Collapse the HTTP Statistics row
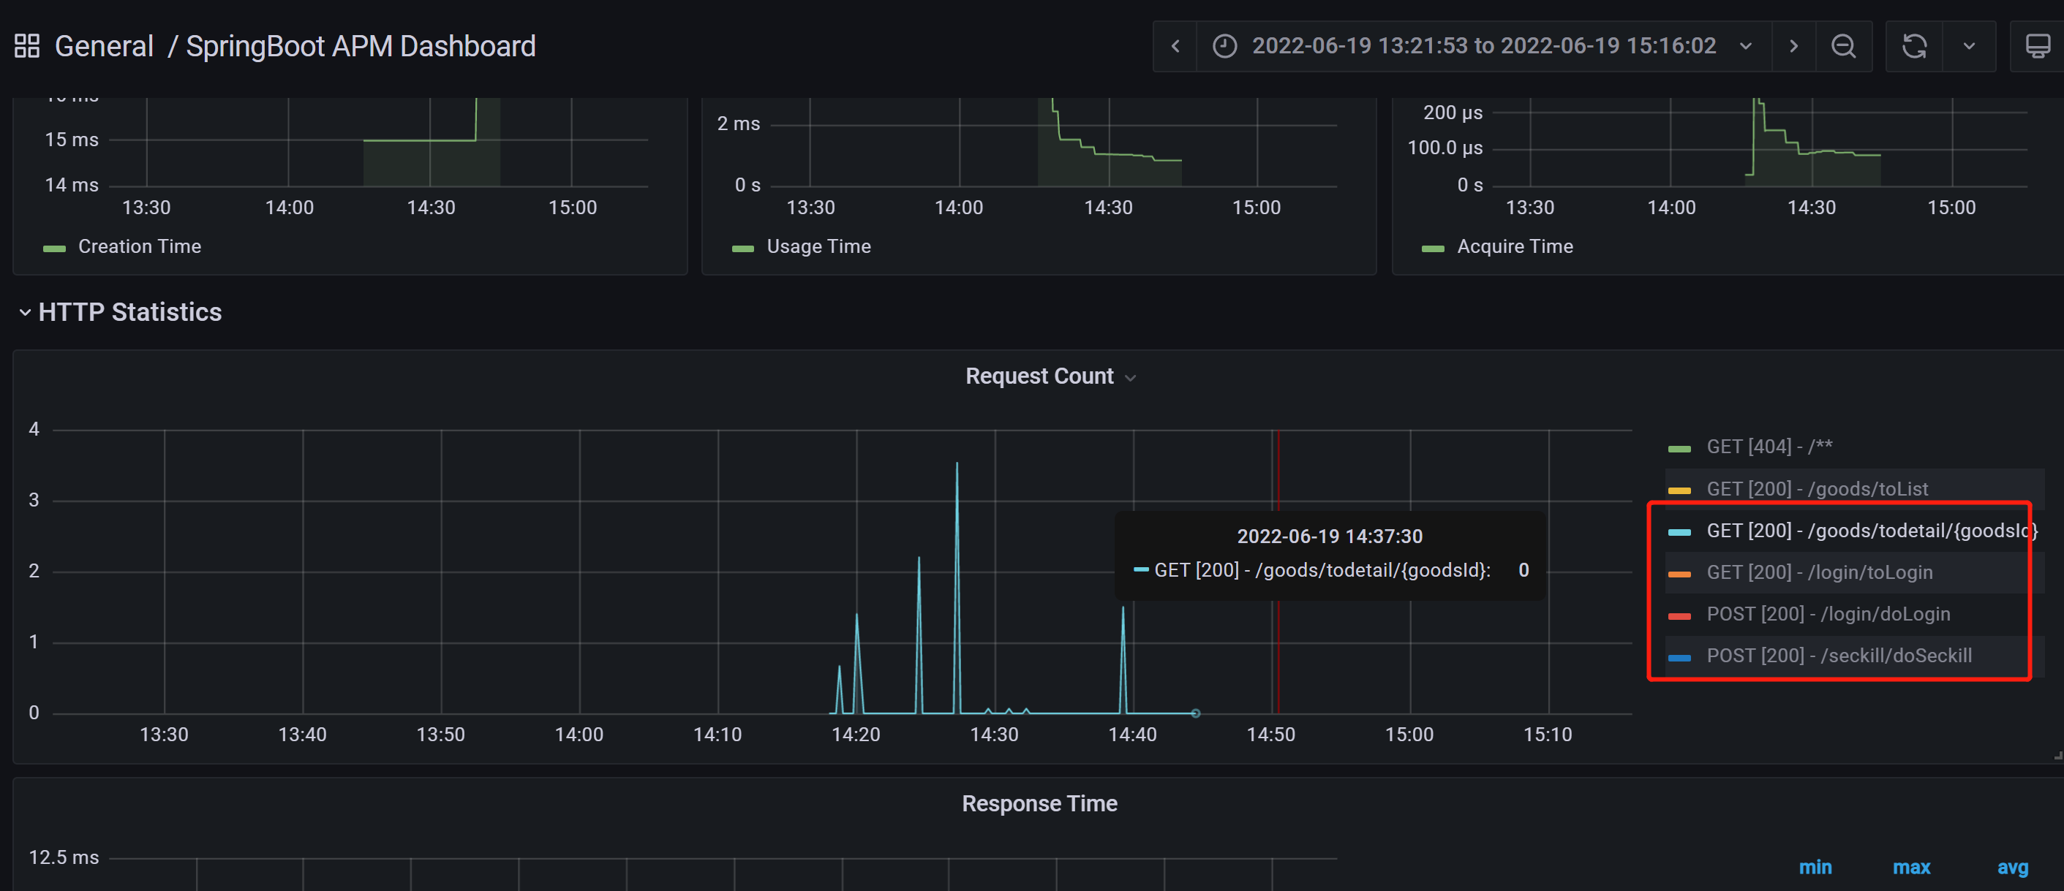2064x891 pixels. (26, 312)
